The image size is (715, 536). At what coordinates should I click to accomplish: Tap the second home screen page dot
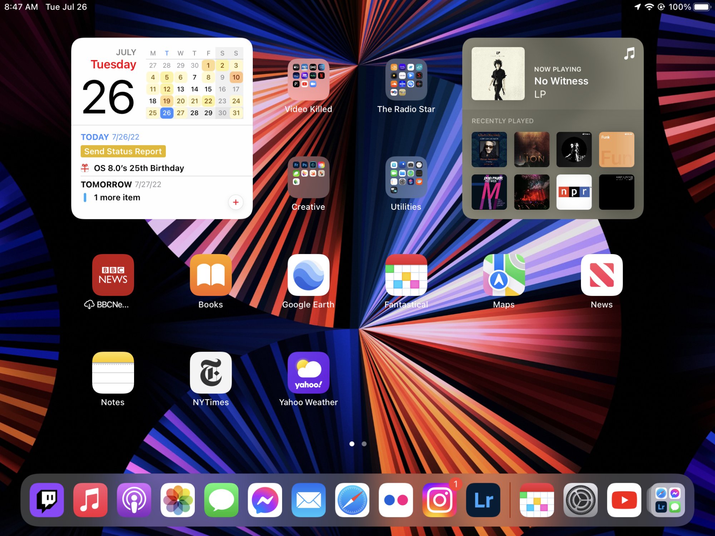tap(364, 444)
